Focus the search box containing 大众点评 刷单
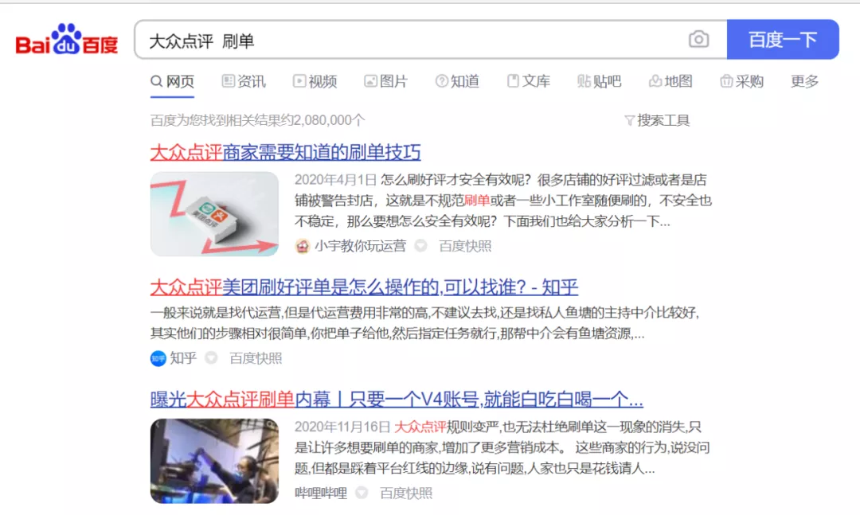This screenshot has width=860, height=515. [431, 40]
